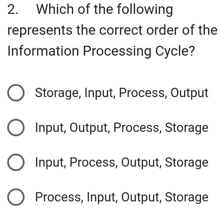The image size is (221, 211).
Task: Mark the Process, Input, Output, Storage radio button
Action: (16, 197)
